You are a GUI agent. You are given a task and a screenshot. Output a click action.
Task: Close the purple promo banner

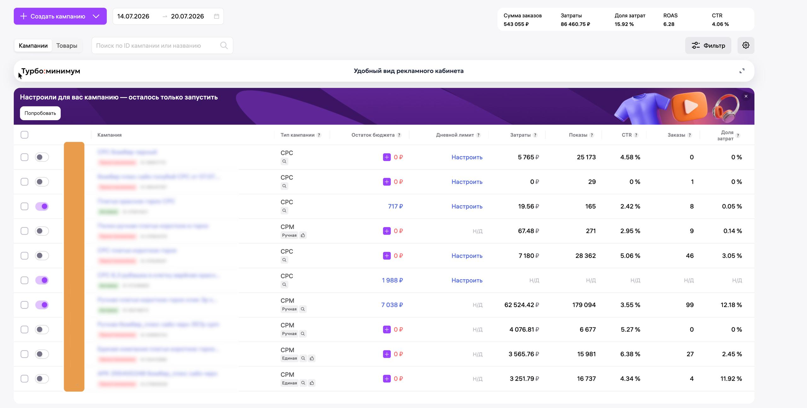tap(746, 96)
